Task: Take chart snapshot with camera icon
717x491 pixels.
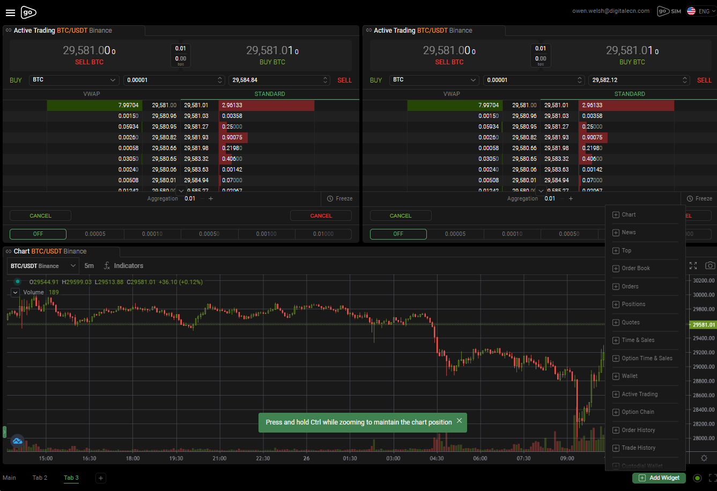Action: click(710, 266)
